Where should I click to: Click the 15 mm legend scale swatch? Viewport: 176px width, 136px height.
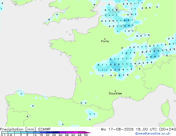coord(43,132)
